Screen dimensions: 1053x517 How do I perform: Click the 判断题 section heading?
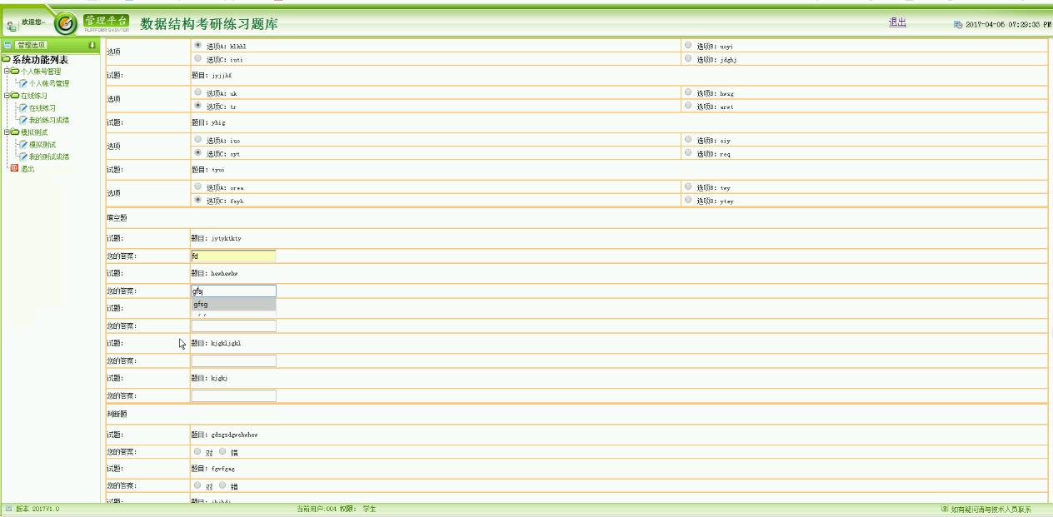(115, 414)
